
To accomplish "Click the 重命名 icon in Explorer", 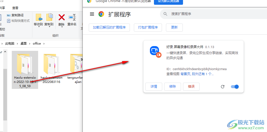I will coord(72,18).
